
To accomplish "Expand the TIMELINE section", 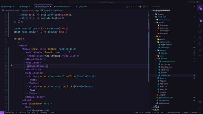I will tap(156, 110).
